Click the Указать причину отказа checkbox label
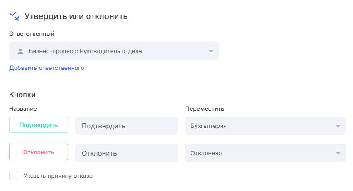Screen dimensions: 353x191 (58, 176)
